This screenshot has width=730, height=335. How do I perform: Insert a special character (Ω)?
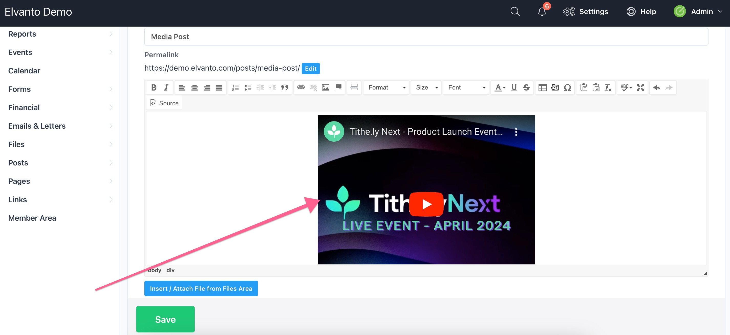[568, 87]
